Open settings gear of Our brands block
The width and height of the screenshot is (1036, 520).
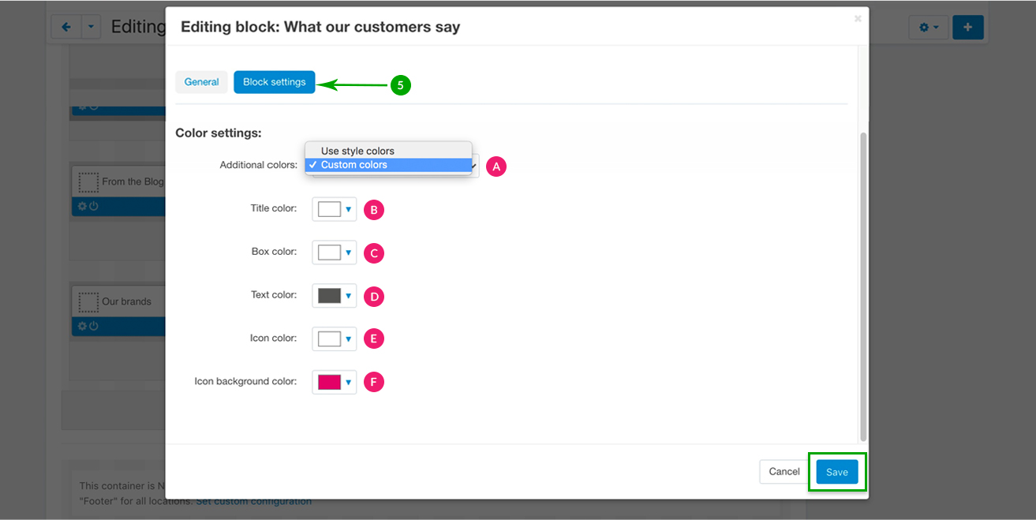click(81, 326)
